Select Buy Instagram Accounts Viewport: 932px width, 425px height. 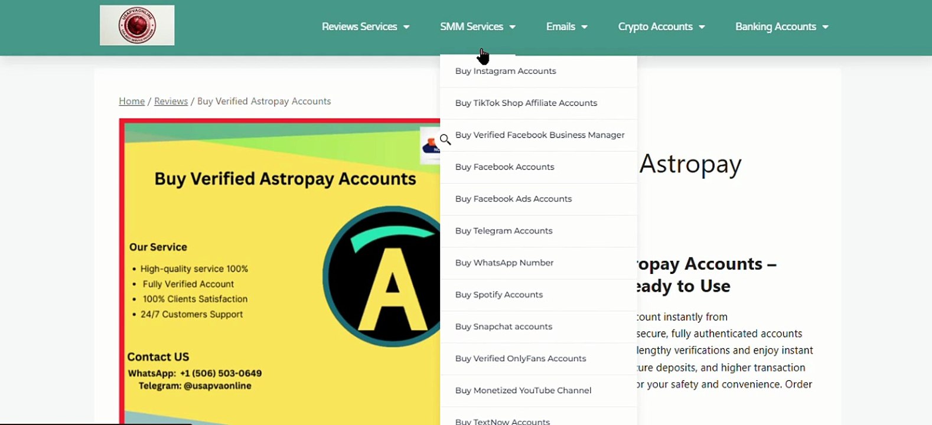pos(538,71)
